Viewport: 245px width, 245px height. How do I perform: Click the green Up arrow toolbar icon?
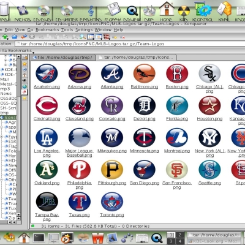(5, 37)
